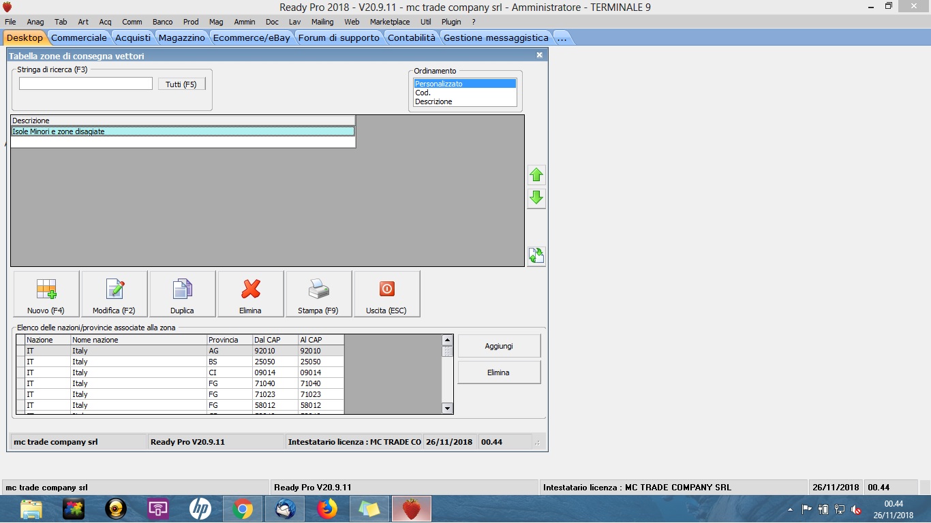Open the Banco menu
The image size is (931, 523).
162,22
